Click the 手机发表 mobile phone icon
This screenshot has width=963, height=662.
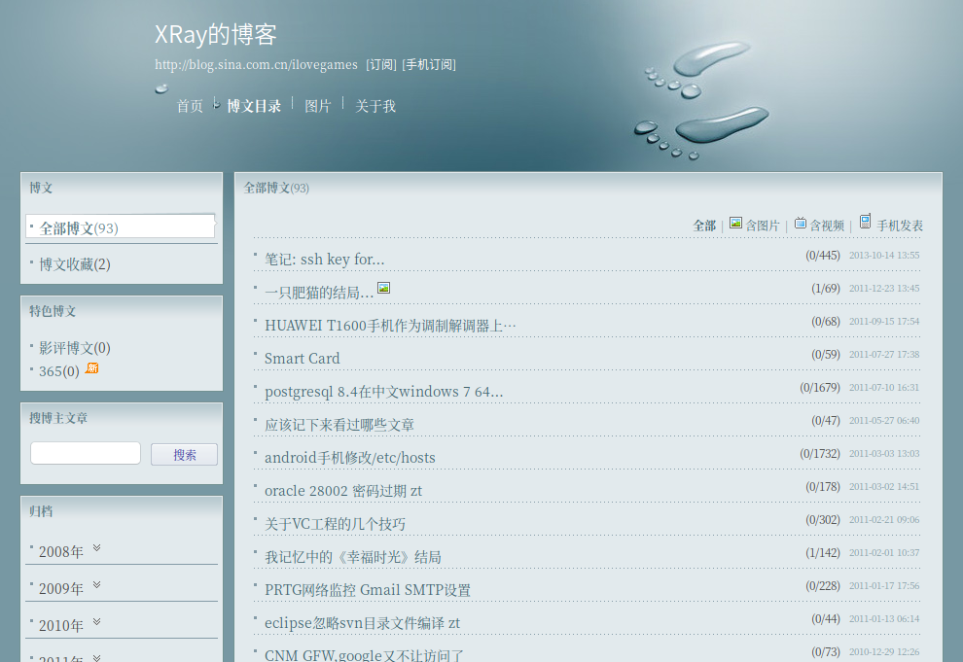pos(864,223)
